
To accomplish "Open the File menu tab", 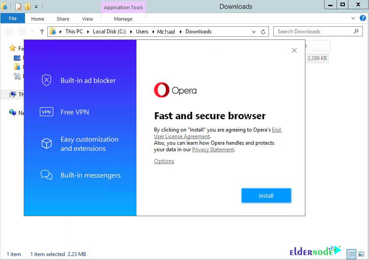I will pos(13,18).
